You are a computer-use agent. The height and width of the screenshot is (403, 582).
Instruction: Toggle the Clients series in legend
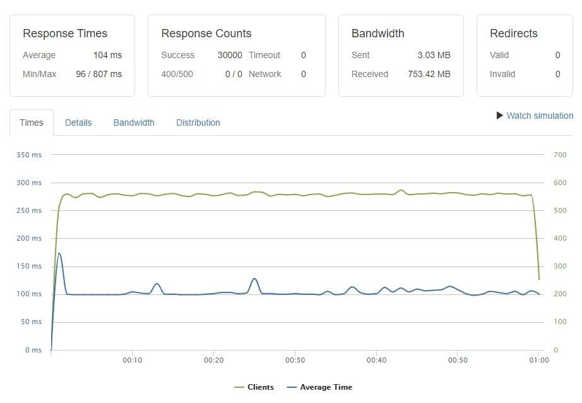tap(261, 387)
